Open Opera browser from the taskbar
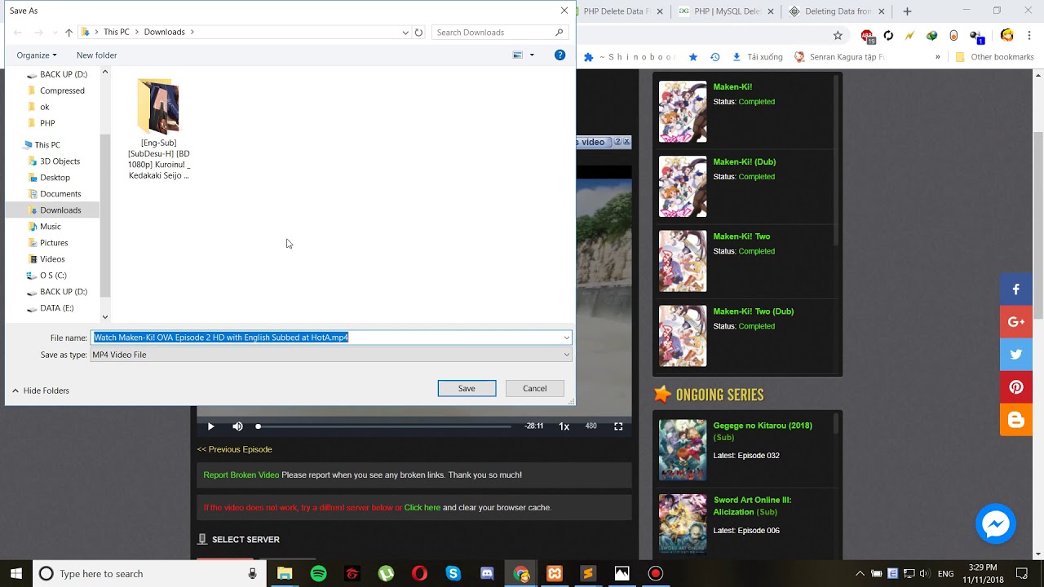Viewport: 1044px width, 587px height. 419,574
